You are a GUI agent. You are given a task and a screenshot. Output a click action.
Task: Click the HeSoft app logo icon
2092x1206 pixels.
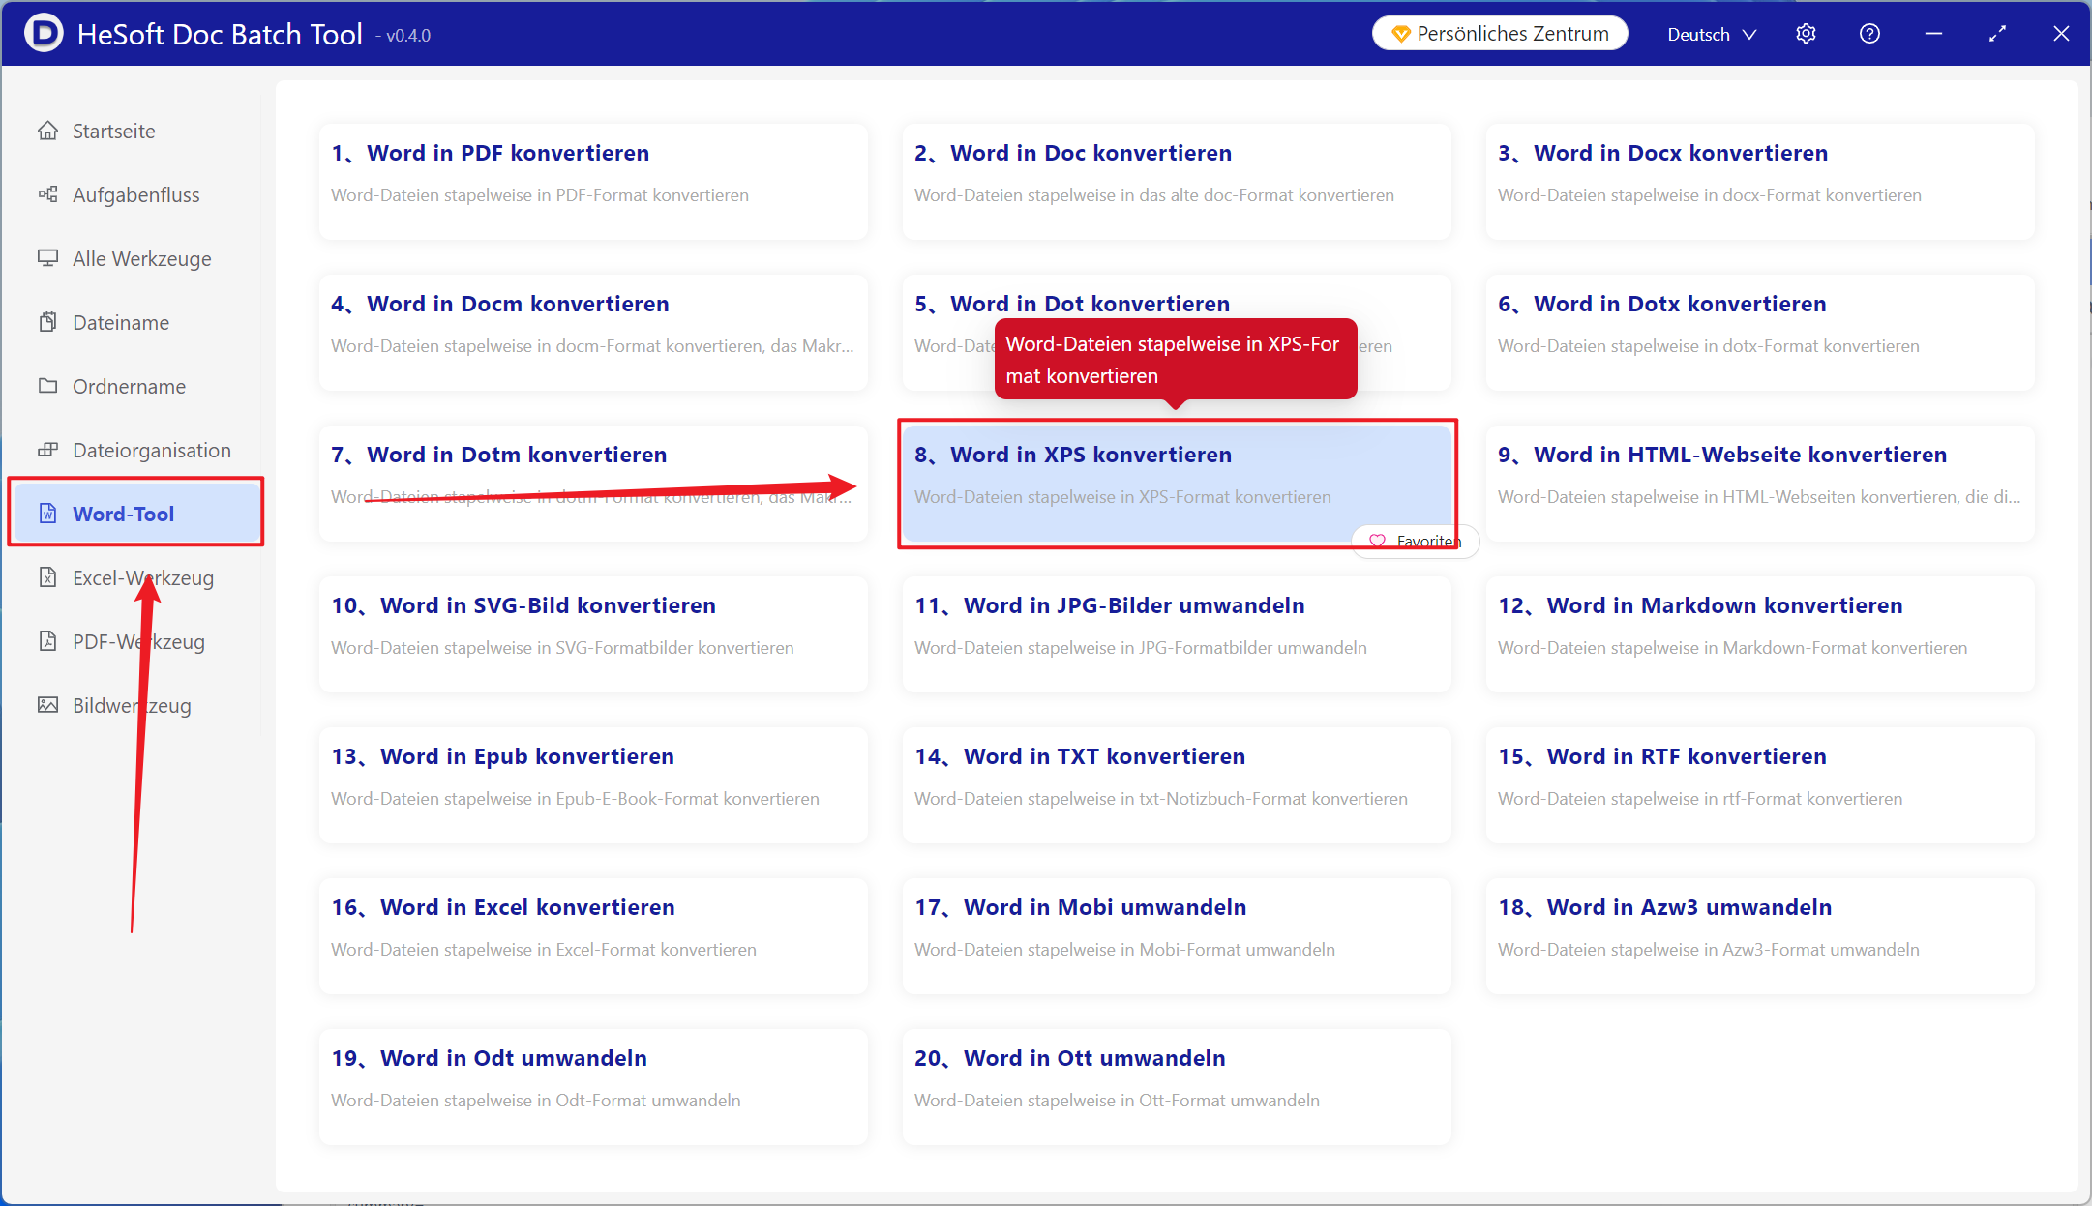coord(44,34)
